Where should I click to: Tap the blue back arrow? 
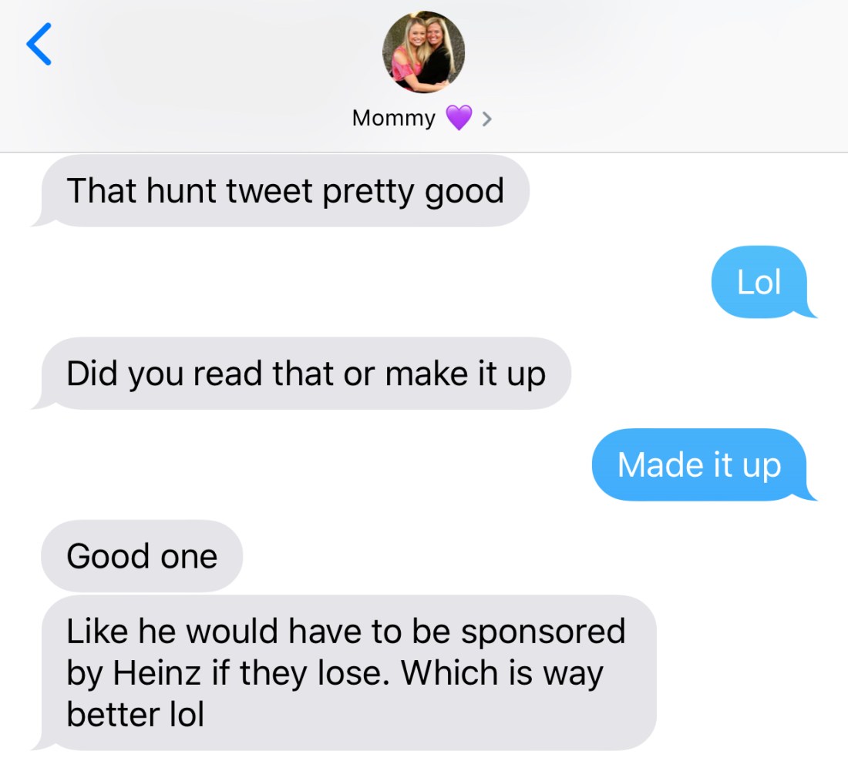point(39,44)
